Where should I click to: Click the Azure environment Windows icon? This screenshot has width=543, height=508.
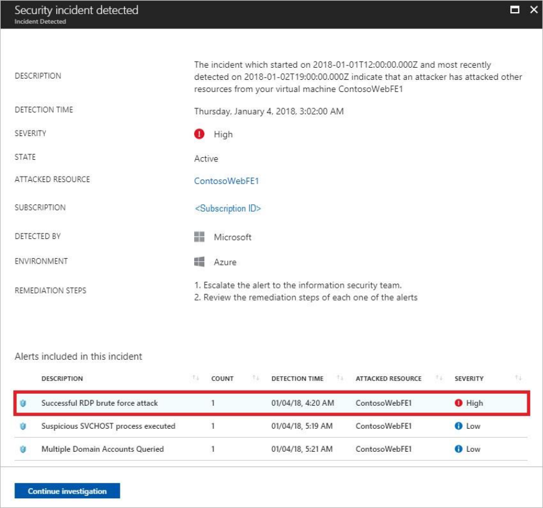coord(200,262)
